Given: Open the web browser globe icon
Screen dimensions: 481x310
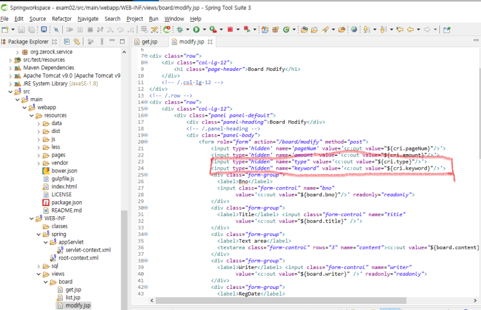Looking at the screenshot, I should coord(354,29).
